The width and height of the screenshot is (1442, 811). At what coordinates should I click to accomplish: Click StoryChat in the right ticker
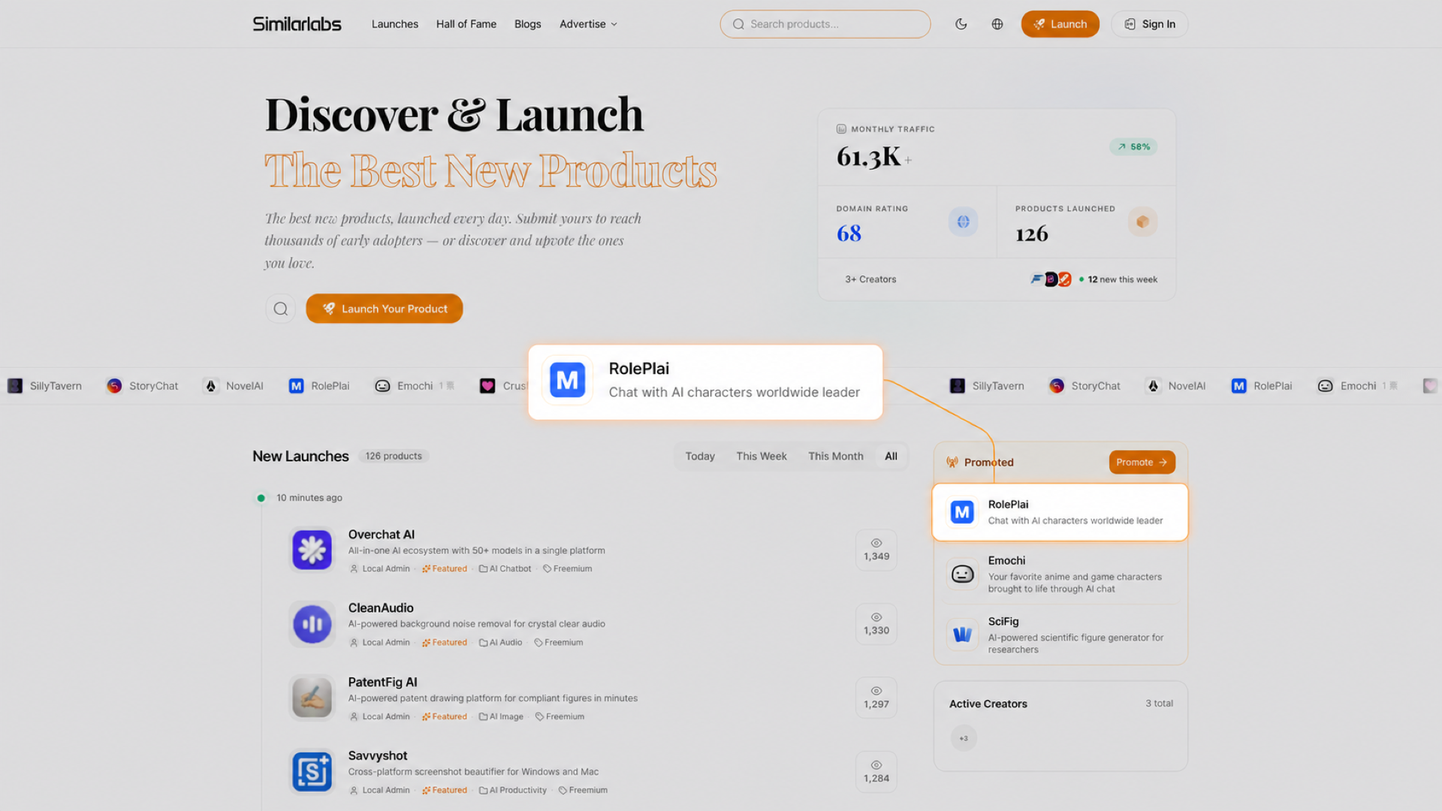tap(1085, 386)
